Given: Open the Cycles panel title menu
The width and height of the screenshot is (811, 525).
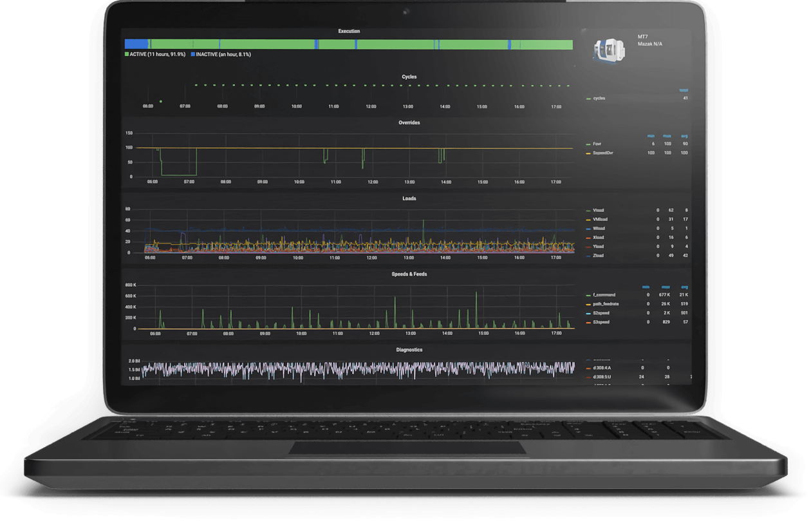Looking at the screenshot, I should pos(409,77).
